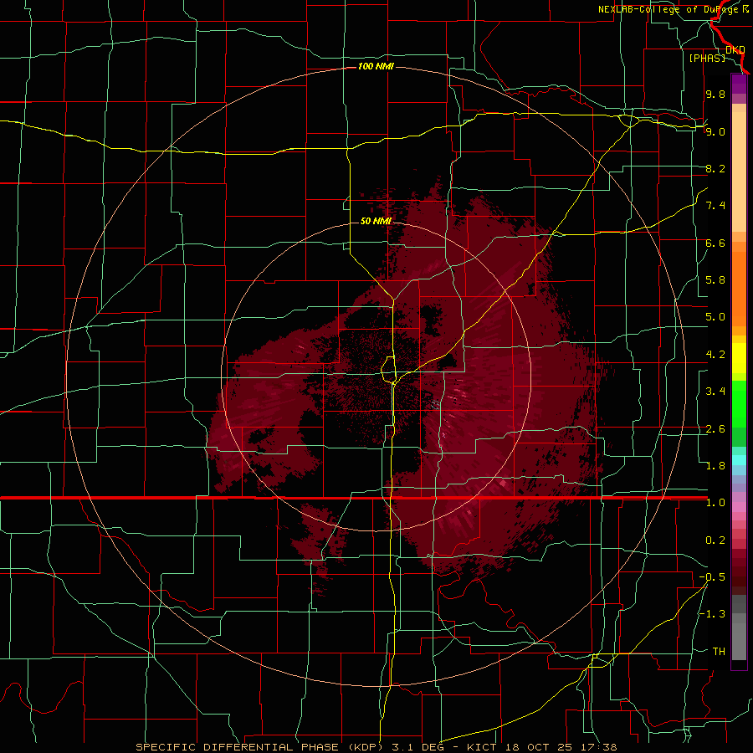Click the 1.0 legend value
This screenshot has width=753, height=753.
715,503
